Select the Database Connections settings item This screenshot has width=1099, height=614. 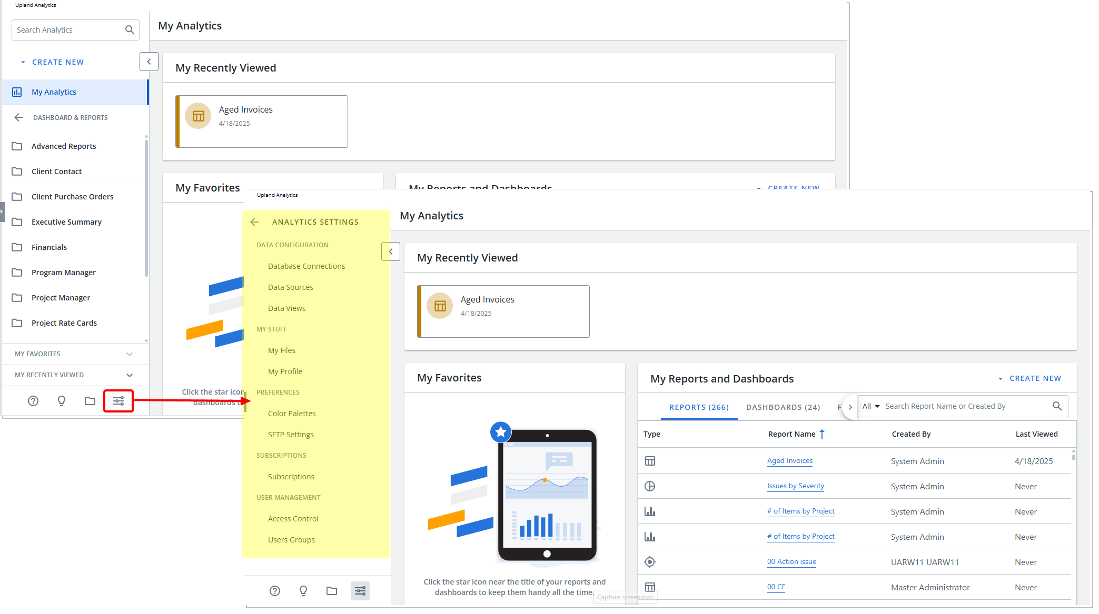(x=306, y=266)
